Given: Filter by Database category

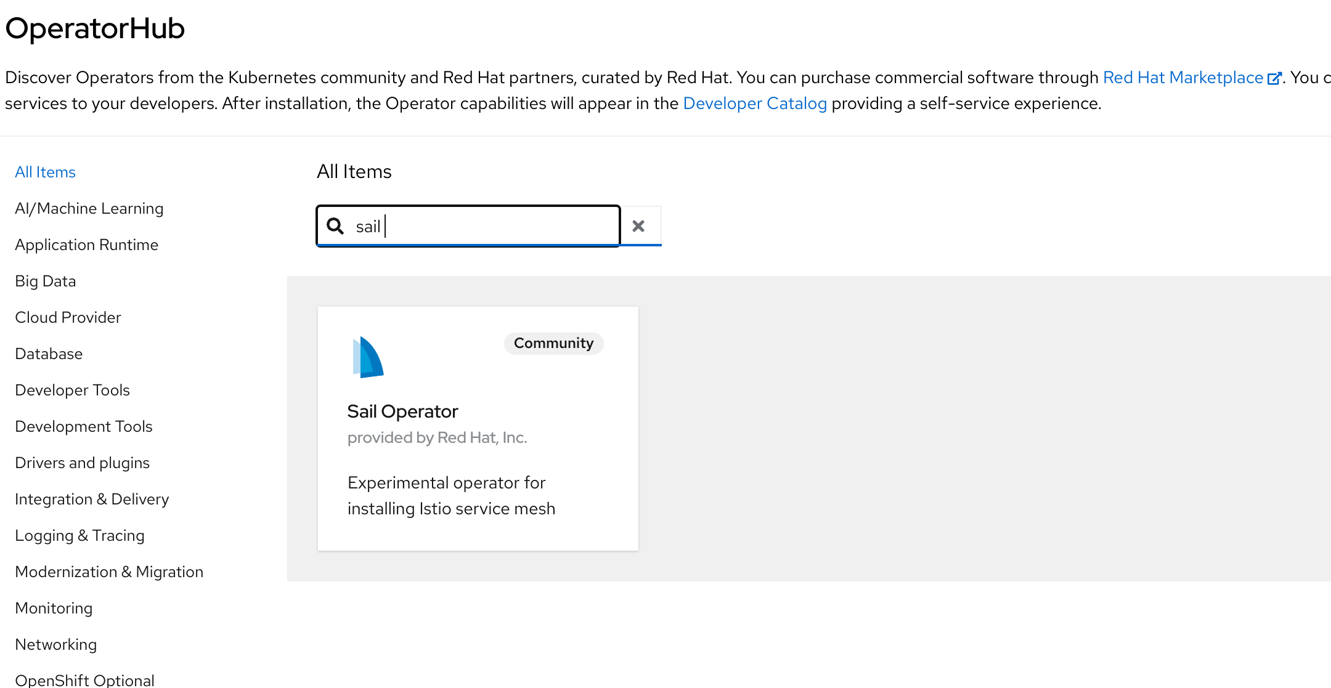Looking at the screenshot, I should (x=49, y=354).
